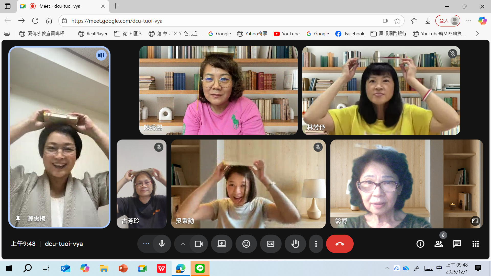Click the 登入 sign-in profile button
Screen dimensions: 491x276
point(448,21)
